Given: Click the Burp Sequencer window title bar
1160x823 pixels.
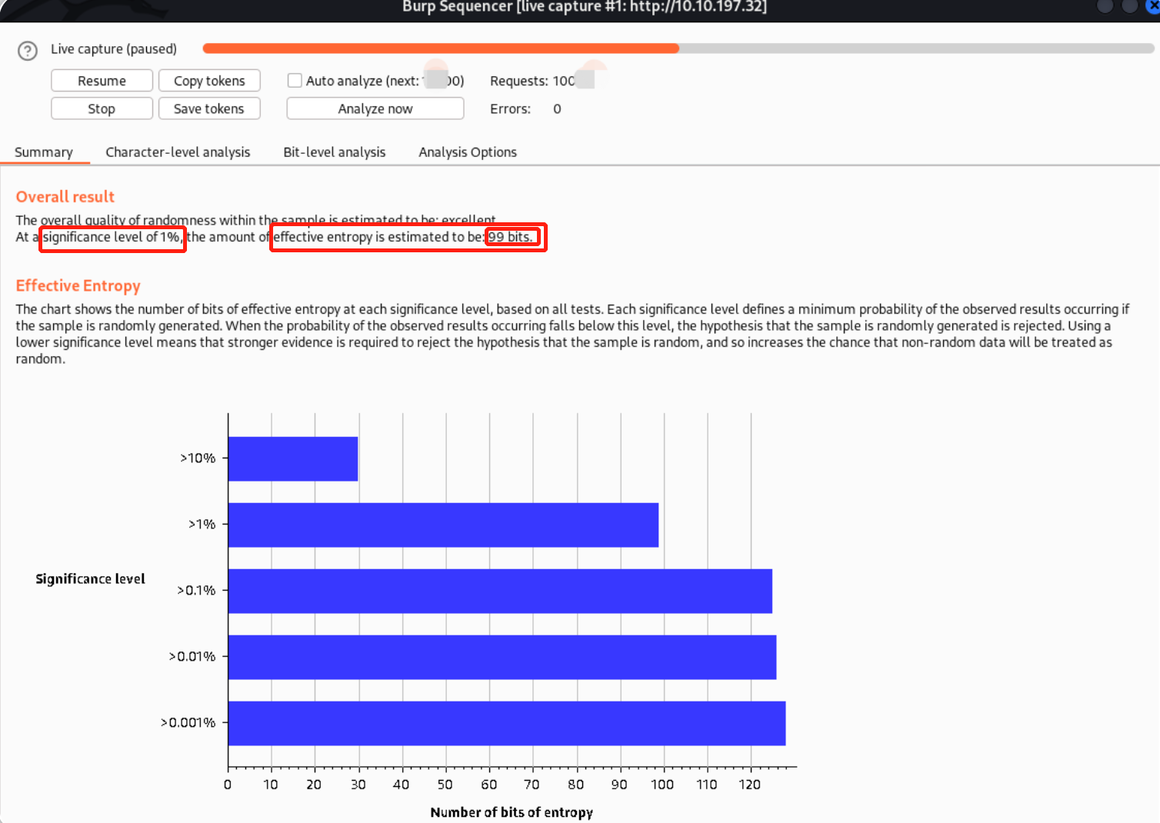Looking at the screenshot, I should pos(584,8).
